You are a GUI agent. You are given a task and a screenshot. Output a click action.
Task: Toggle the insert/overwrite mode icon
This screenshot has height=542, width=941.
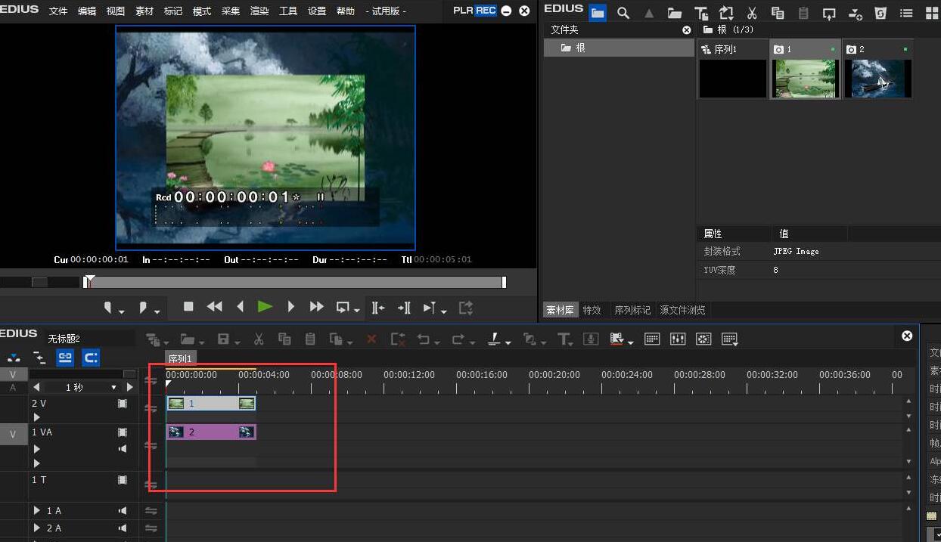(14, 358)
